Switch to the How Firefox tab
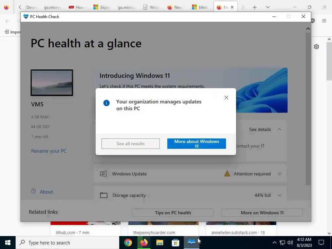 point(77,7)
